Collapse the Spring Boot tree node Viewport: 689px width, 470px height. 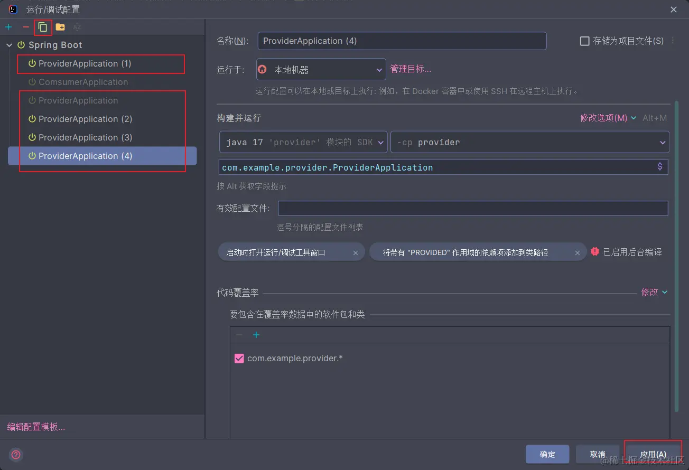[x=10, y=45]
